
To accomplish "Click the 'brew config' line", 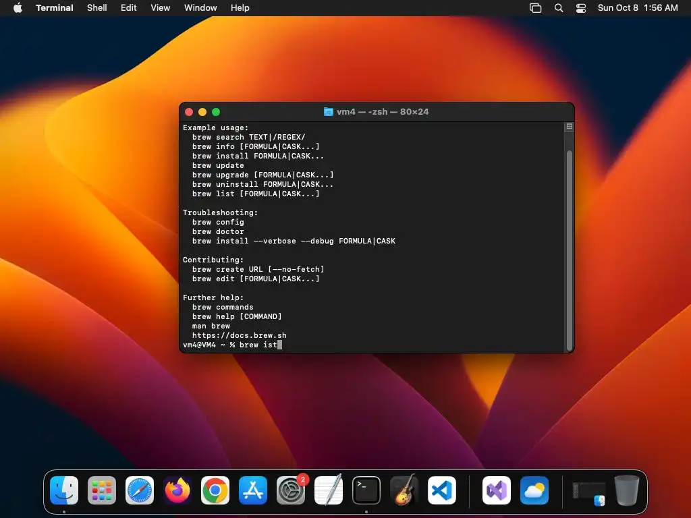I will [x=218, y=223].
